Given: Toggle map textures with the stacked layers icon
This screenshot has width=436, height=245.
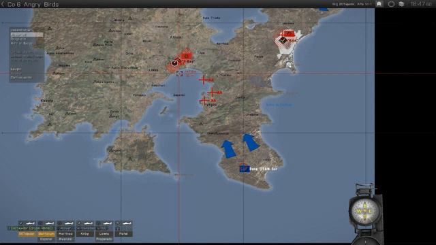Looking at the screenshot, I should click(x=401, y=4).
